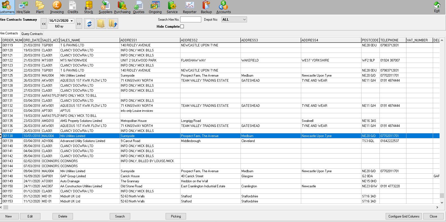Viewport: 446px width, 222px height.
Task: Click the Invoicing pound icon
Action: tap(57, 6)
